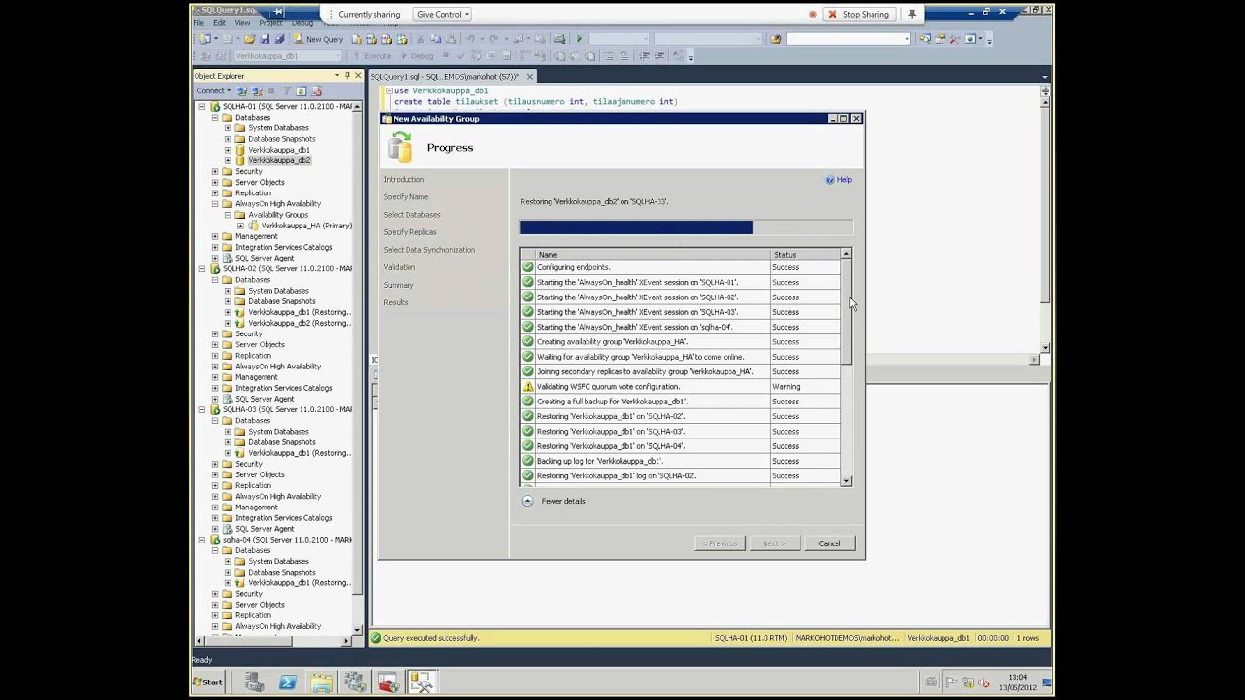The image size is (1245, 700).
Task: Click the Stop Sharing button
Action: 859,15
